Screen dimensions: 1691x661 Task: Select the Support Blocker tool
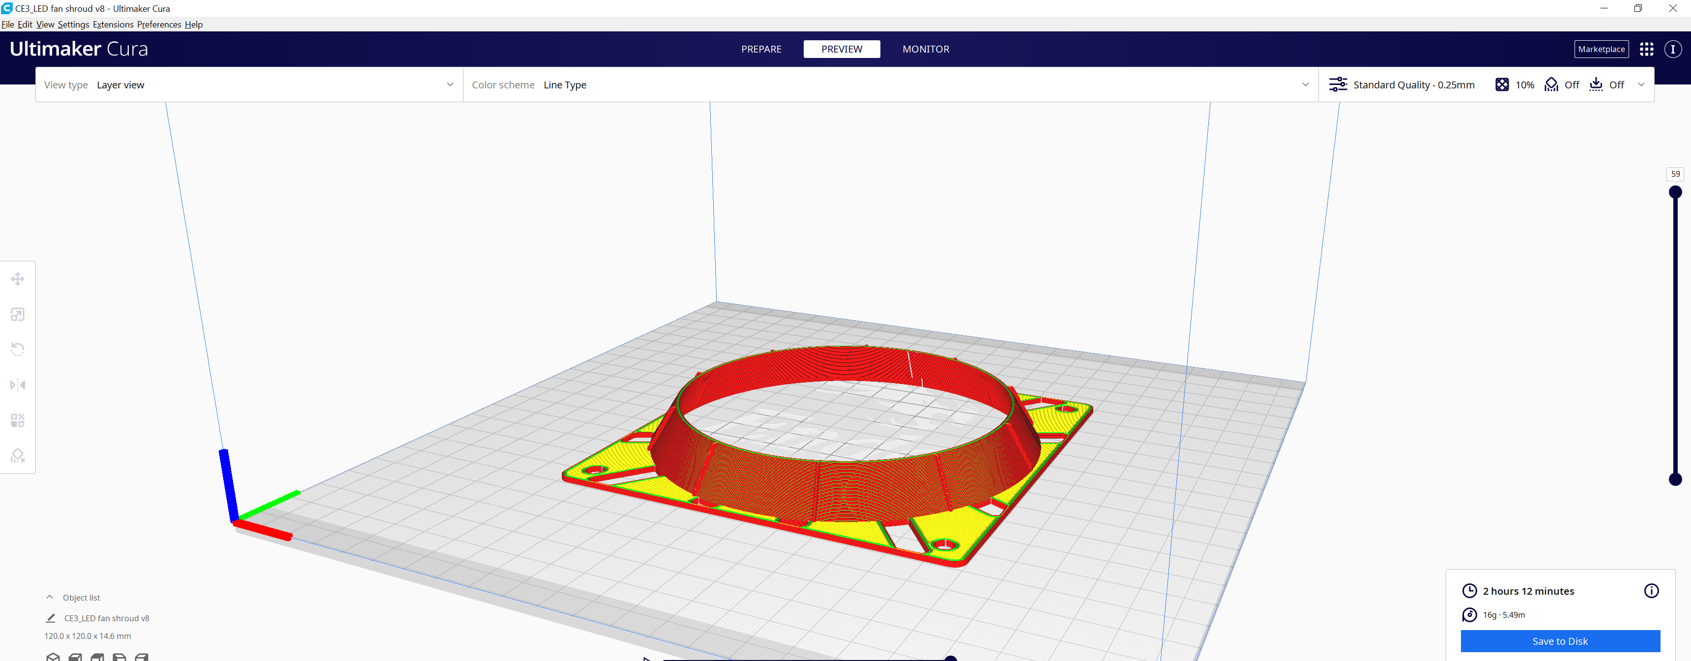pyautogui.click(x=18, y=455)
